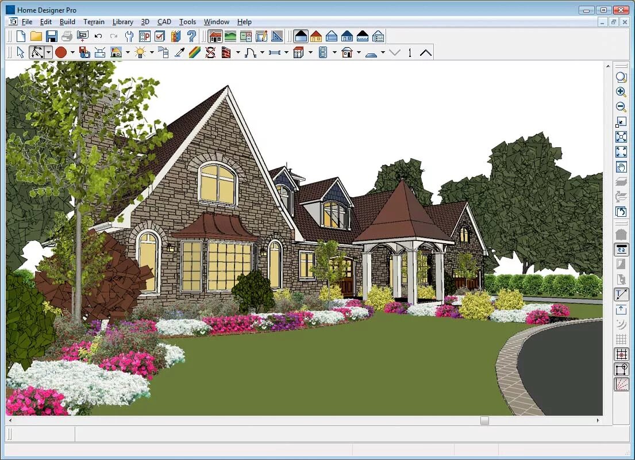
Task: Select the Pan hand tool
Action: tap(622, 167)
